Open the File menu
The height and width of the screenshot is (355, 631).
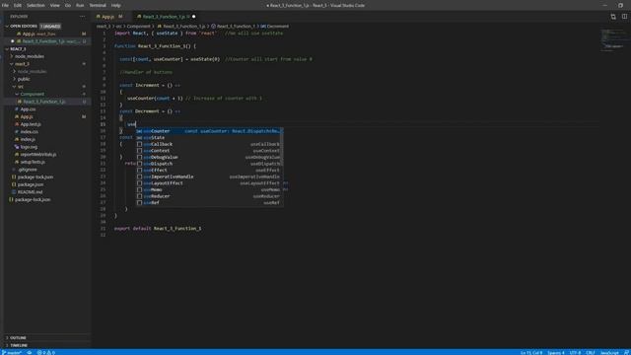click(x=5, y=5)
